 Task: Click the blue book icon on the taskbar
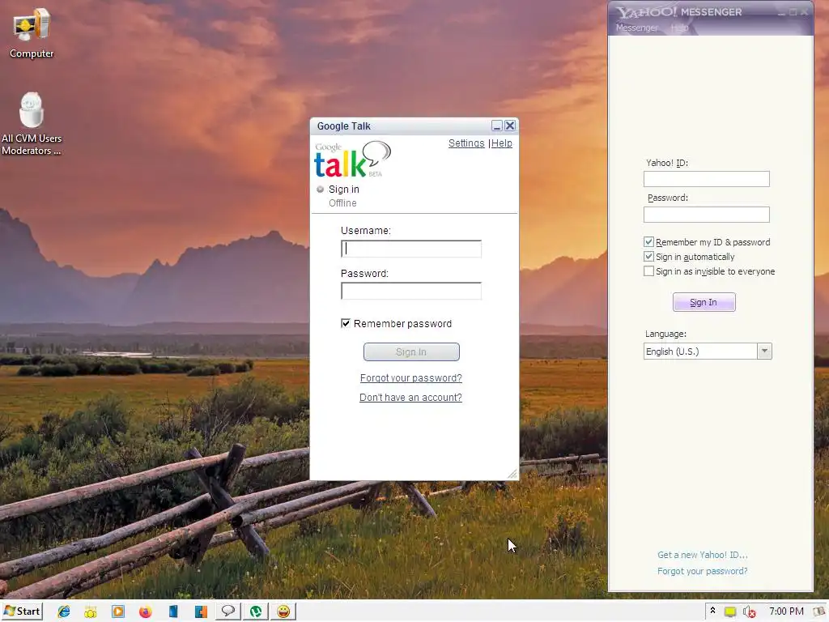[173, 611]
